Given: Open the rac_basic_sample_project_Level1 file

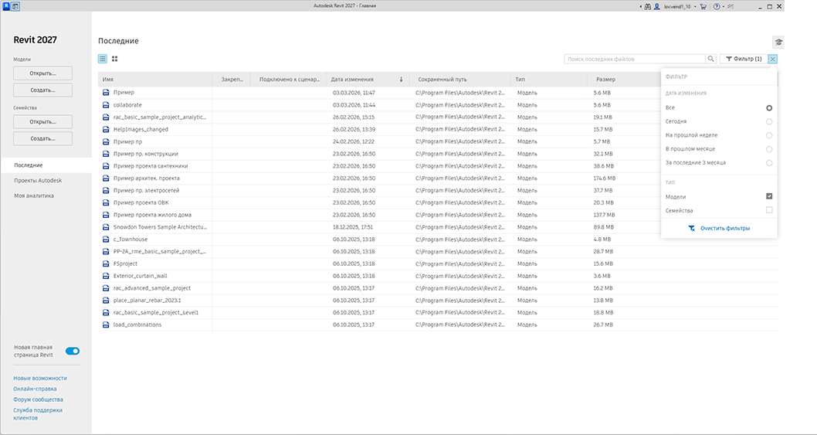Looking at the screenshot, I should point(156,312).
